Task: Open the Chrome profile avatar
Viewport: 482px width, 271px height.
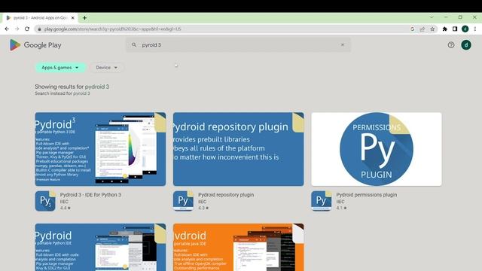Action: [x=465, y=29]
